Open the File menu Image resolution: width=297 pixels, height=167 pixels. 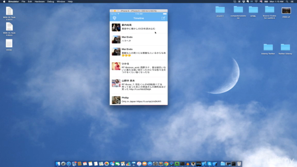click(x=23, y=1)
